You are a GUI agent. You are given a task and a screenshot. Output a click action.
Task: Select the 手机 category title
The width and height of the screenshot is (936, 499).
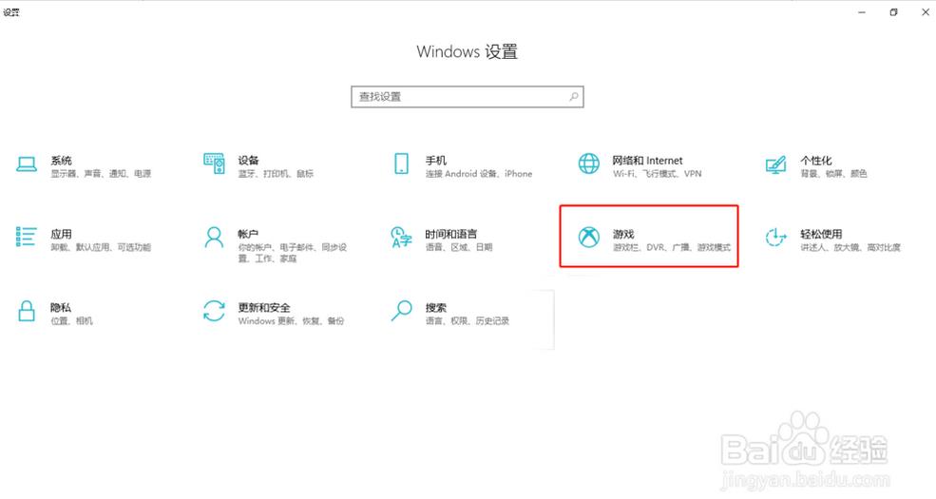(436, 160)
